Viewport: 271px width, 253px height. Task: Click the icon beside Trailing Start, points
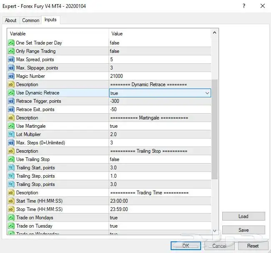pyautogui.click(x=11, y=168)
